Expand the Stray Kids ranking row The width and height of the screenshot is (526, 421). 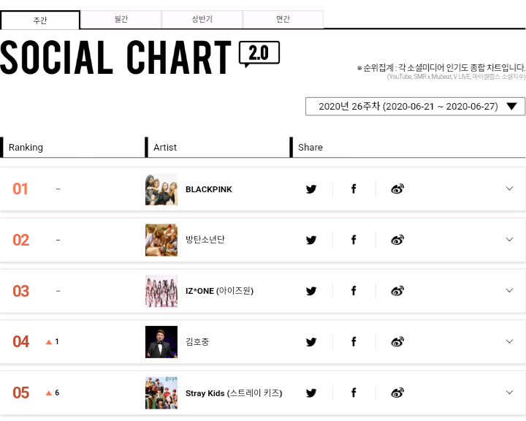[510, 392]
